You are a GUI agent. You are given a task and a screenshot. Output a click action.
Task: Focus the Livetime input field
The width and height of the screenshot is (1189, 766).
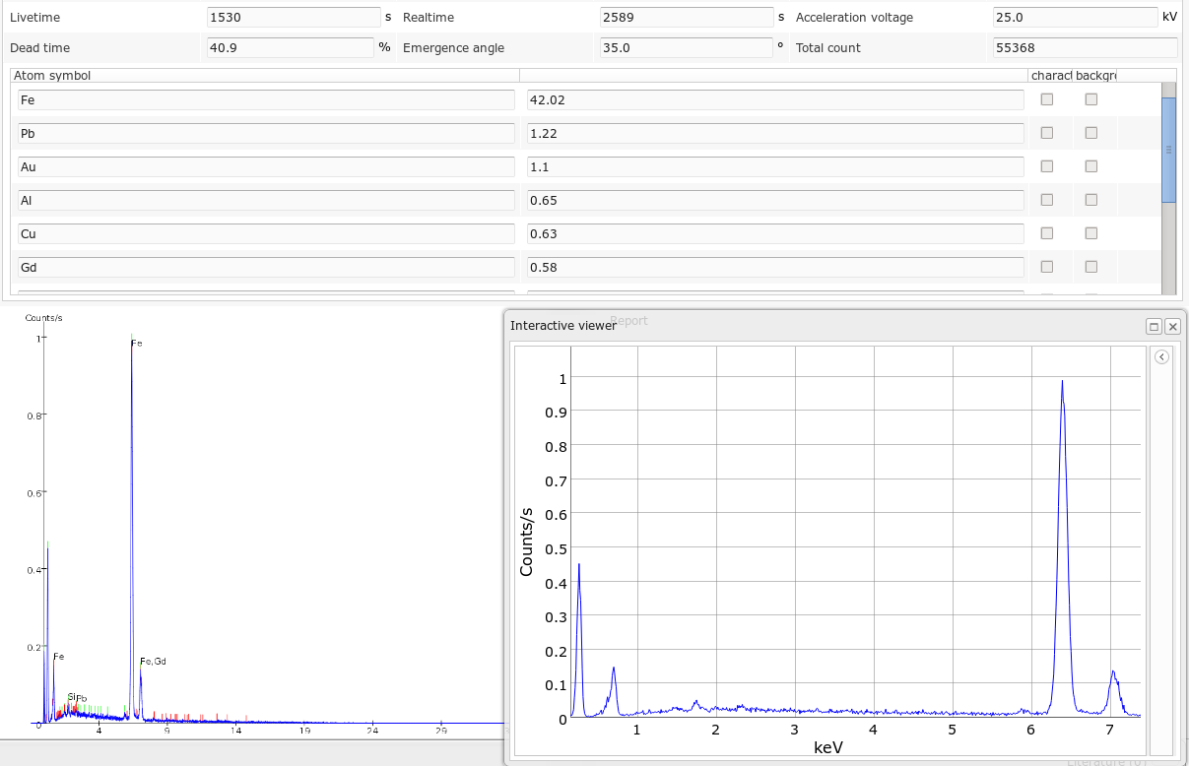coord(293,18)
